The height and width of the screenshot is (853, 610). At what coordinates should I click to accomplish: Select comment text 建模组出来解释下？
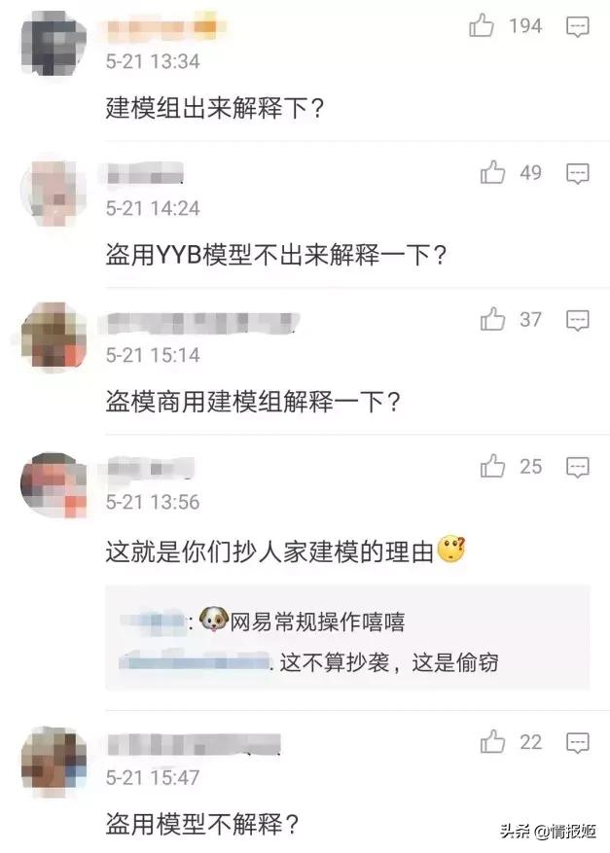click(215, 107)
